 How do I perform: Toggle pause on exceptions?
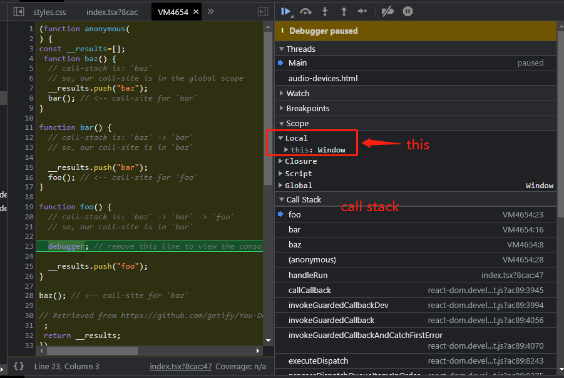click(408, 11)
